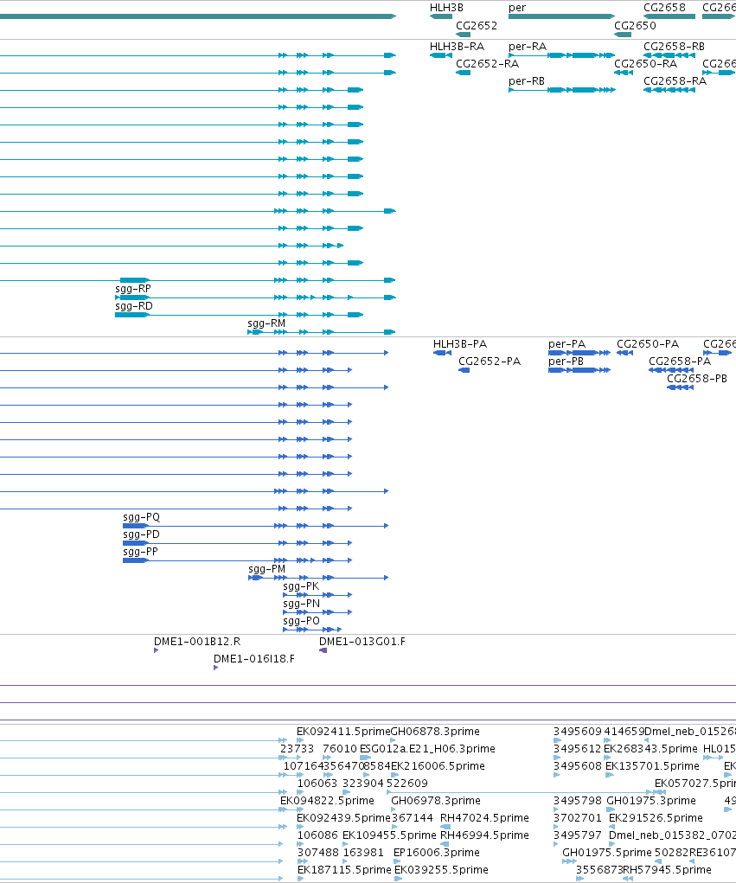The height and width of the screenshot is (883, 736).
Task: Click the sgg-RD transcript label
Action: pos(134,306)
